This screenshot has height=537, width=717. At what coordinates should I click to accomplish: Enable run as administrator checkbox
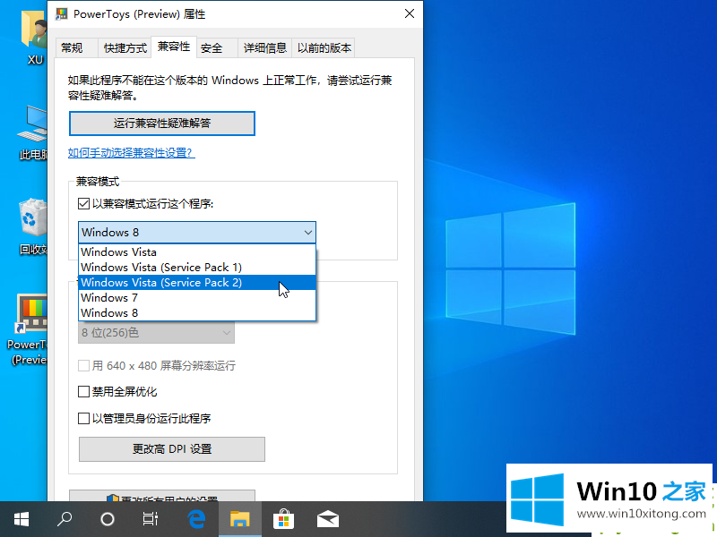pos(83,418)
